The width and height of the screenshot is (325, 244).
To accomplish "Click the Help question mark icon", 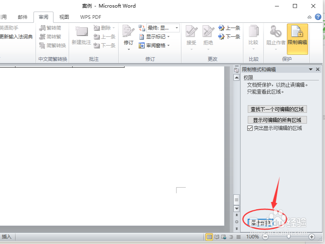I will [318, 17].
